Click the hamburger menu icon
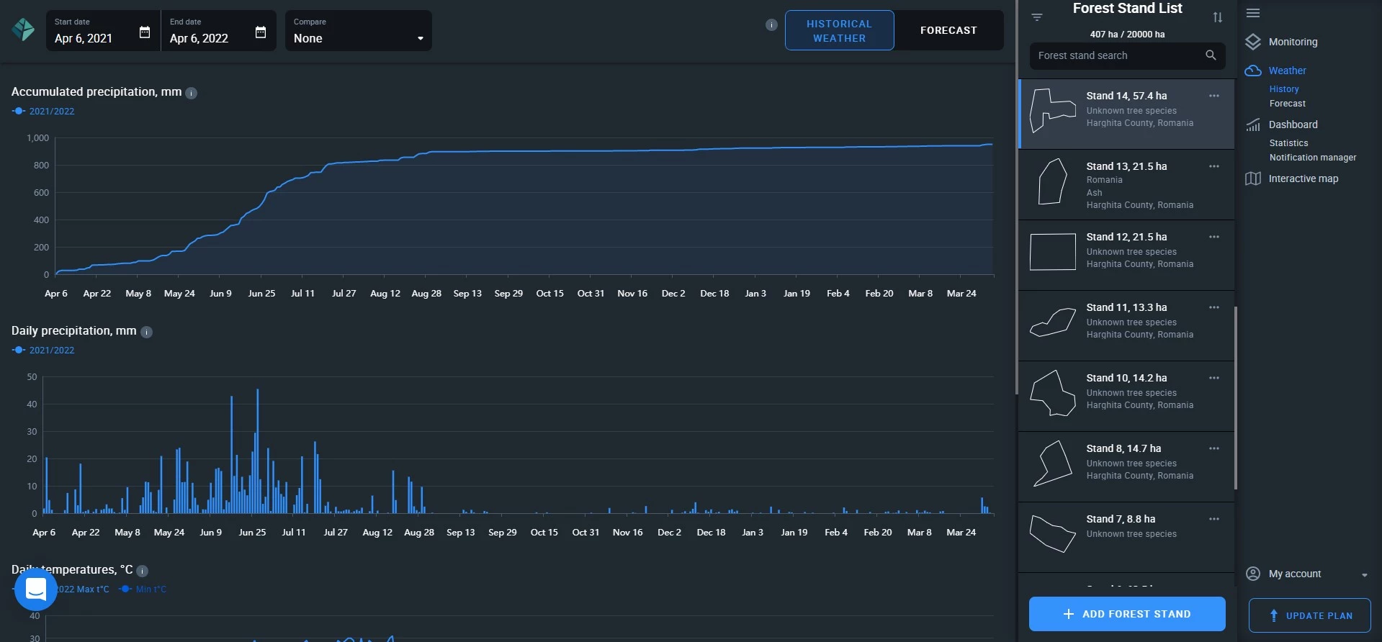This screenshot has width=1382, height=642. 1253,13
